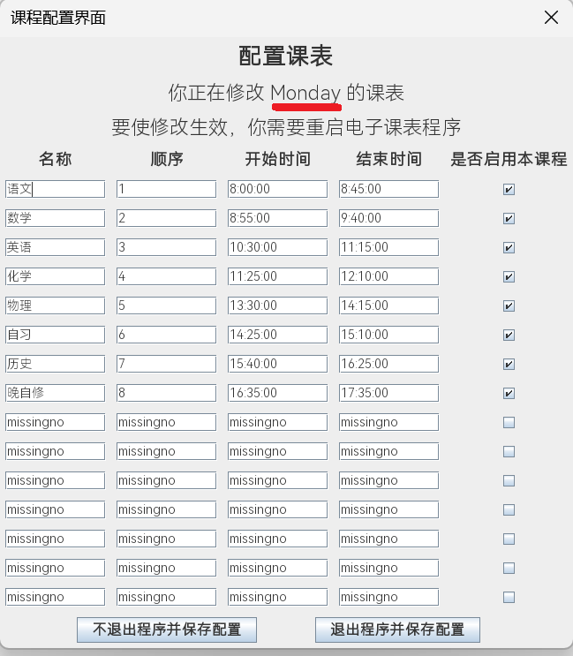Uncheck the enable box for 语文
The image size is (573, 656).
509,190
